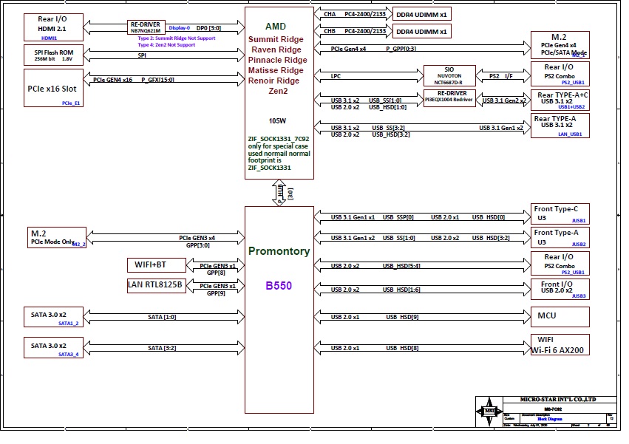Select the SIO NUVOTON NCT6687D-R block

449,76
